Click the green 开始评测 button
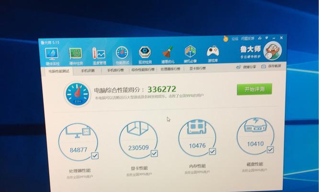 click(254, 89)
